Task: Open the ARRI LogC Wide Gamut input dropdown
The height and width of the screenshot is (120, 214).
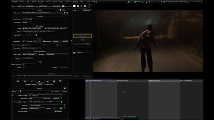Action: (x=33, y=28)
